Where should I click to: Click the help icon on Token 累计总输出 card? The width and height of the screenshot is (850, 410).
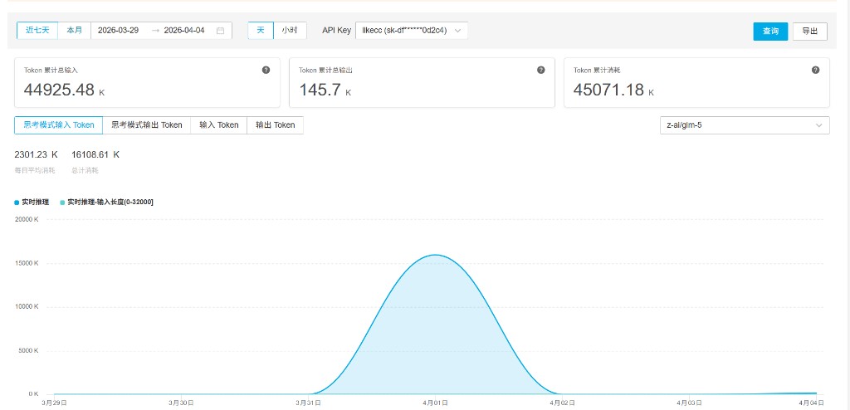[540, 71]
